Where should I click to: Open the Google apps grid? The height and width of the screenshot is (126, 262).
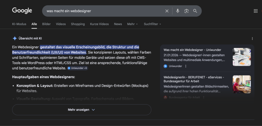256,11
